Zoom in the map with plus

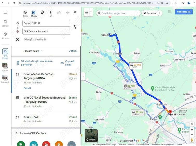(192, 130)
